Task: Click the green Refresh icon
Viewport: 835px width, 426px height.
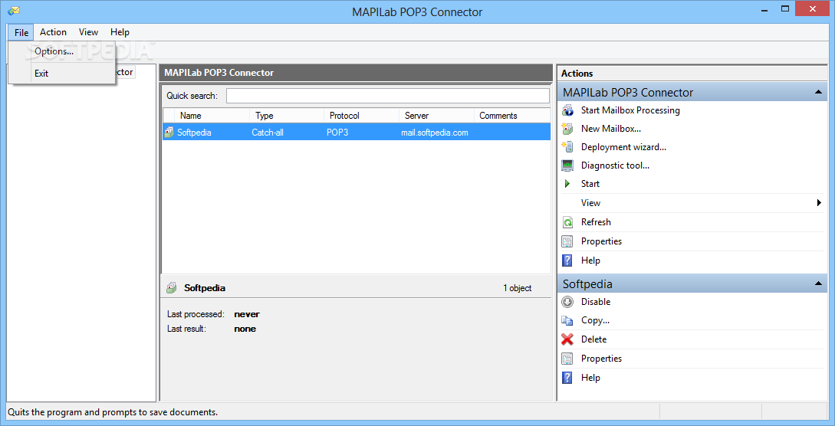Action: (567, 222)
